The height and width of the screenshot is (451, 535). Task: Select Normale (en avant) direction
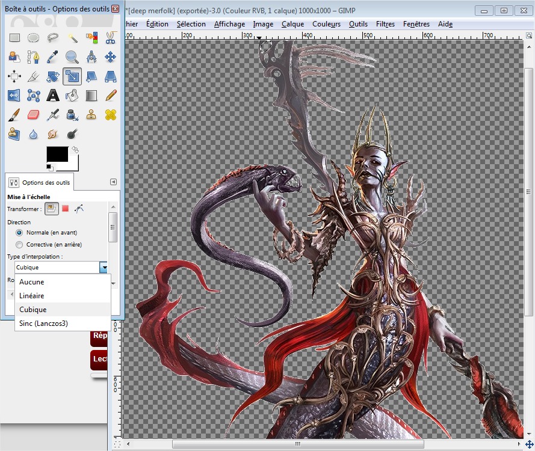pyautogui.click(x=20, y=233)
